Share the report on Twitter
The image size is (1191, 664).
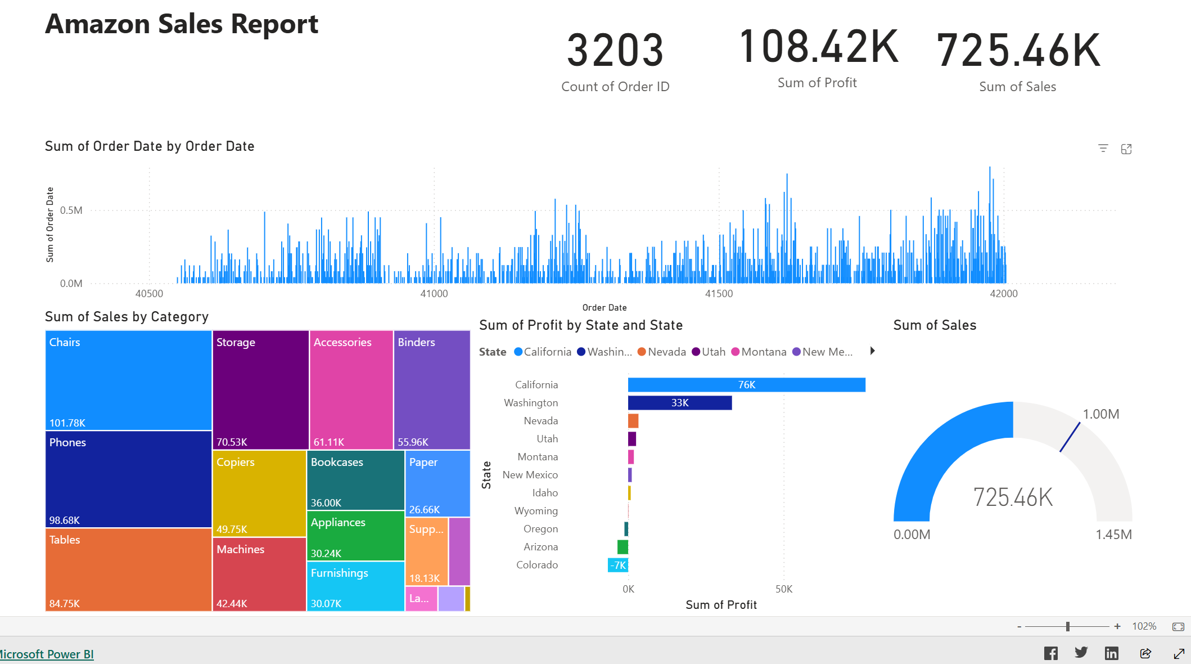coord(1081,653)
